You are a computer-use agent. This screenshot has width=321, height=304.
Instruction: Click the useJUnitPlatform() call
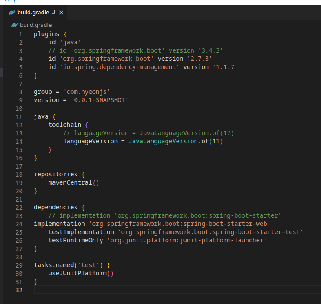coord(81,273)
